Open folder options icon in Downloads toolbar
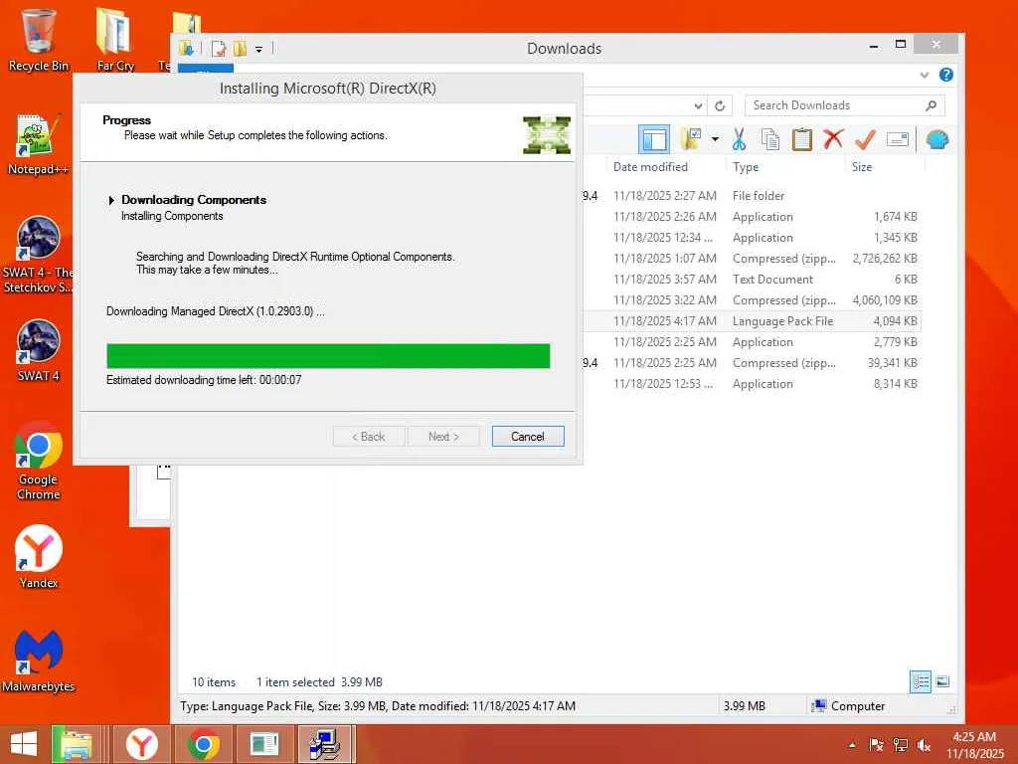Screen dimensions: 1018x764 (x=692, y=138)
